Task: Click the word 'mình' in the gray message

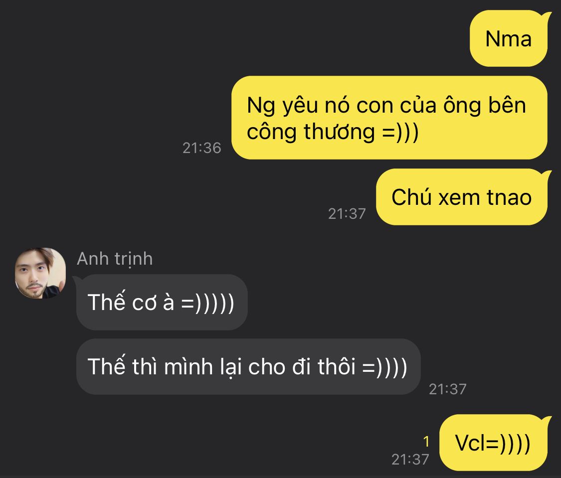Action: 188,366
